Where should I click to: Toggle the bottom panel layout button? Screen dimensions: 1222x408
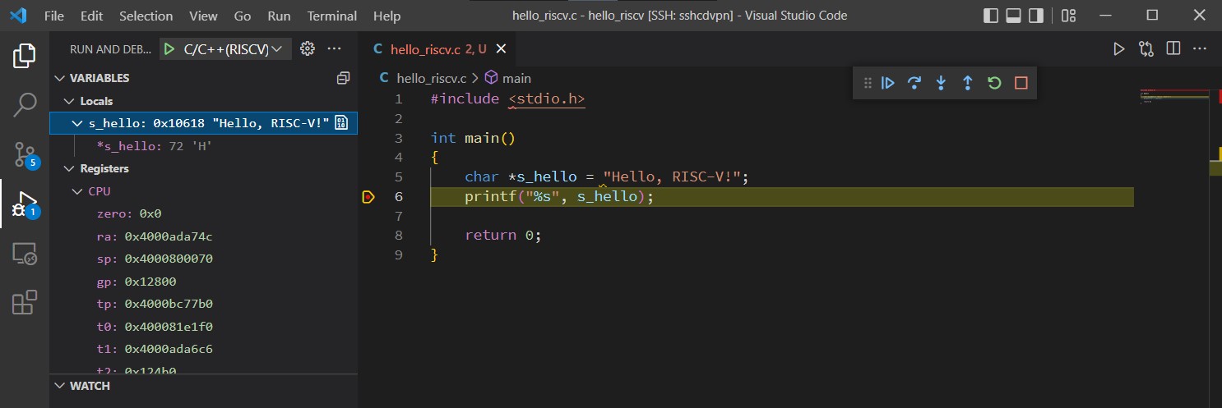click(1013, 16)
